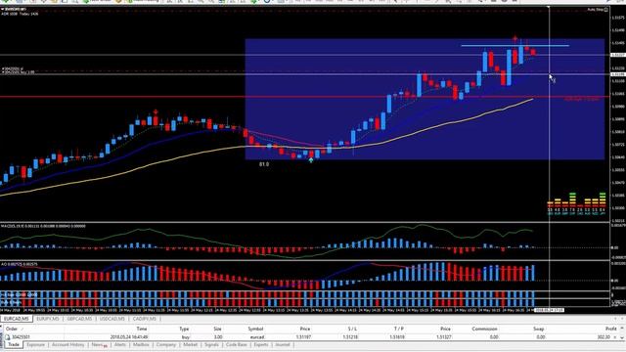Open the Signals tab

pyautogui.click(x=211, y=344)
